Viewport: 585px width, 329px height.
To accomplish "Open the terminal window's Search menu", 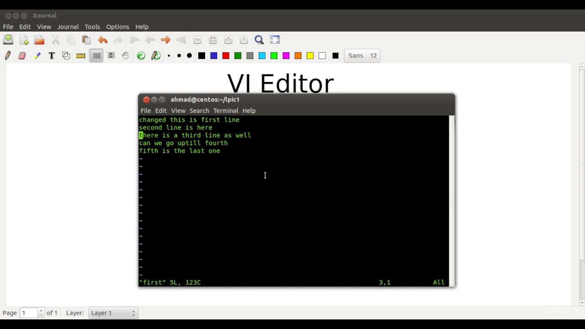I will click(199, 111).
